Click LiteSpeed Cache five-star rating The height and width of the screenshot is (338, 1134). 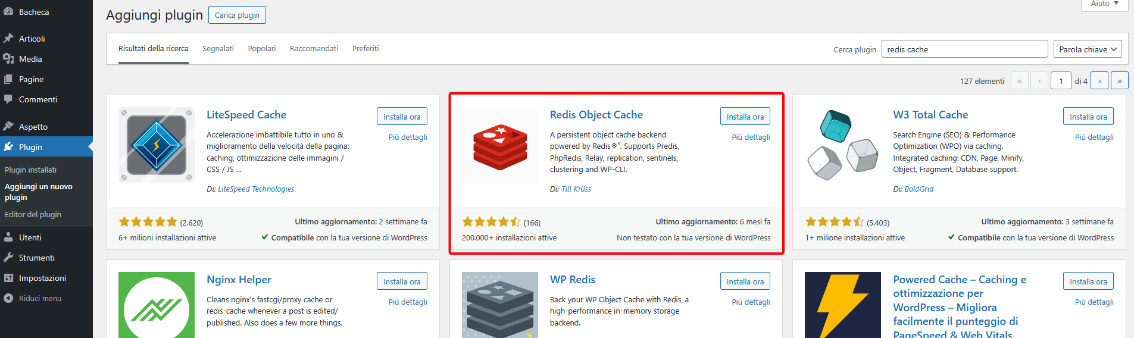tap(148, 222)
